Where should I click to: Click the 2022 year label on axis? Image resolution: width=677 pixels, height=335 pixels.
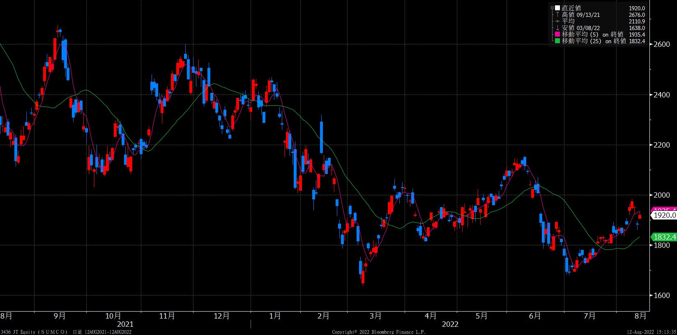[450, 324]
